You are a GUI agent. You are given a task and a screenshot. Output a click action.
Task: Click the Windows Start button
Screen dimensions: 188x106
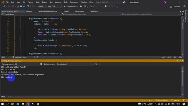pyautogui.click(x=2, y=104)
